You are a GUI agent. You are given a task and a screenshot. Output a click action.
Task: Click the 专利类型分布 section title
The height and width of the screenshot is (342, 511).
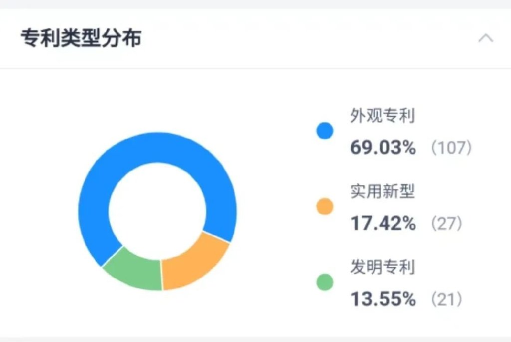tap(81, 38)
